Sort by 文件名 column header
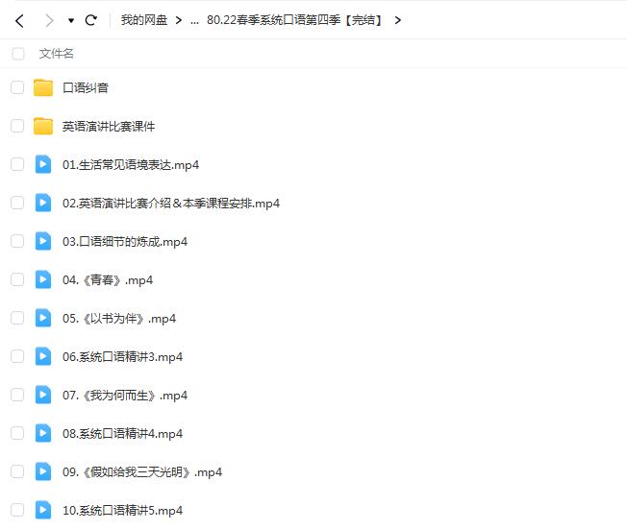 pyautogui.click(x=56, y=54)
